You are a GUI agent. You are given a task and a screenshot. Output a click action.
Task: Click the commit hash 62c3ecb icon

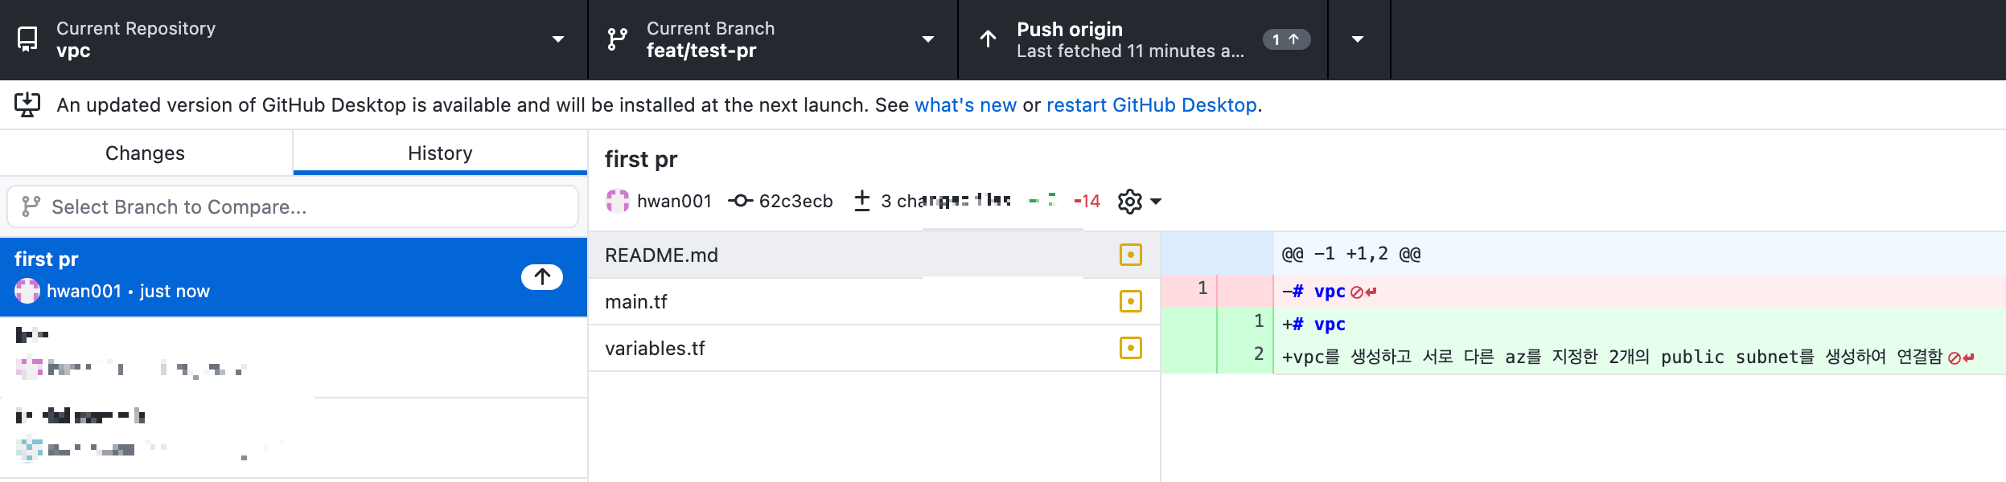pos(740,201)
